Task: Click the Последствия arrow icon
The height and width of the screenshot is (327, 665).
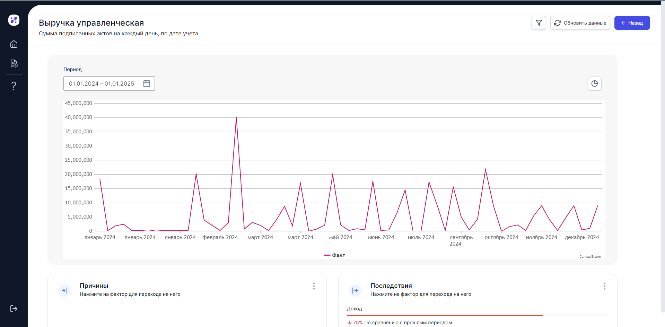Action: point(355,291)
